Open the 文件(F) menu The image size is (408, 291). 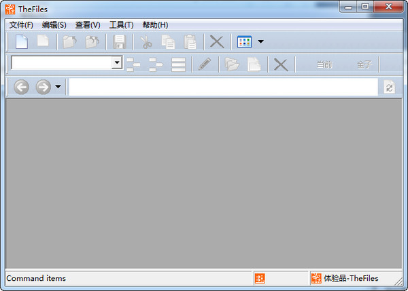point(21,25)
